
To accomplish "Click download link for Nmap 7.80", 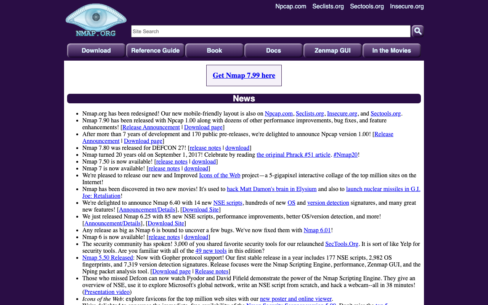I will click(x=237, y=148).
